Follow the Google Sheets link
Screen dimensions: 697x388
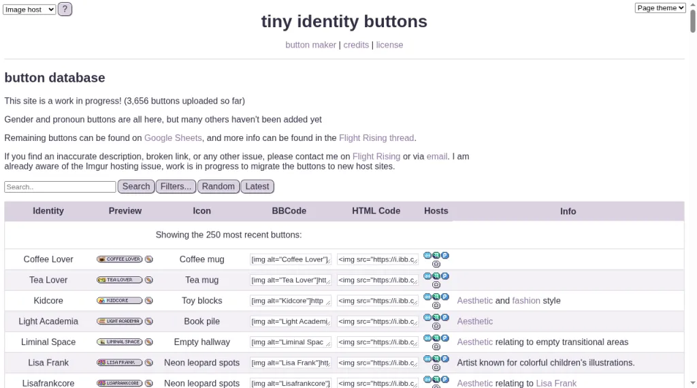(173, 138)
